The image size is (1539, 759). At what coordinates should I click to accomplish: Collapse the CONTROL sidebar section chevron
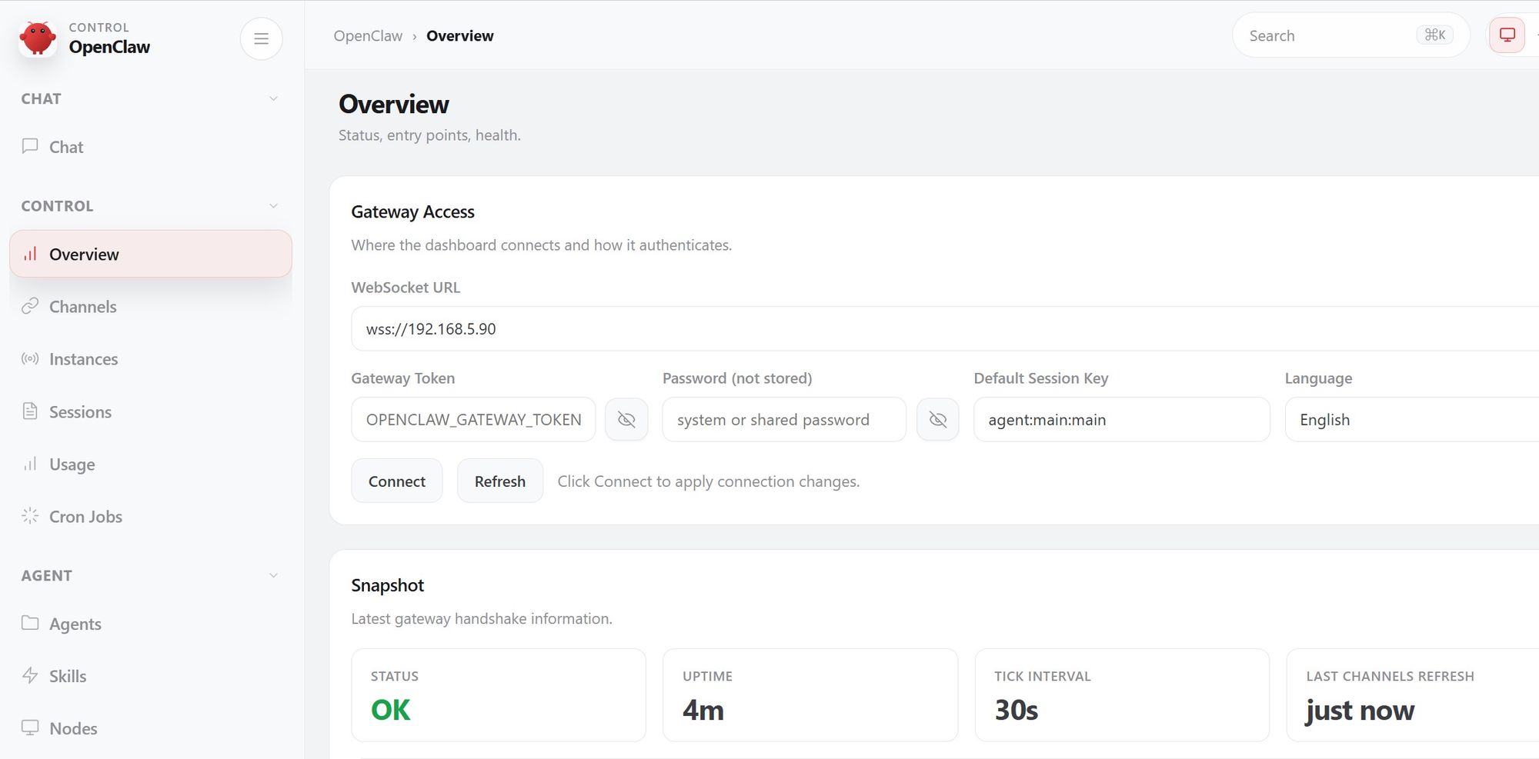273,206
